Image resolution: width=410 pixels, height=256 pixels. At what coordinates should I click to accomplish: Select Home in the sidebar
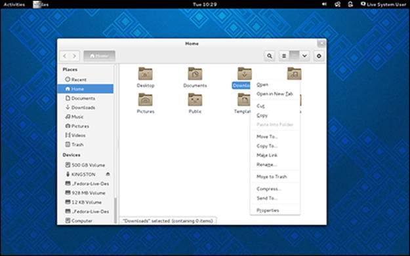tap(85, 89)
